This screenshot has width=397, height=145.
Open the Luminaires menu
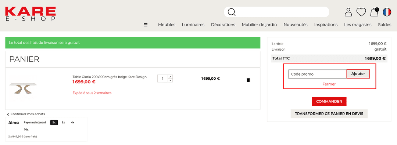[x=193, y=25]
